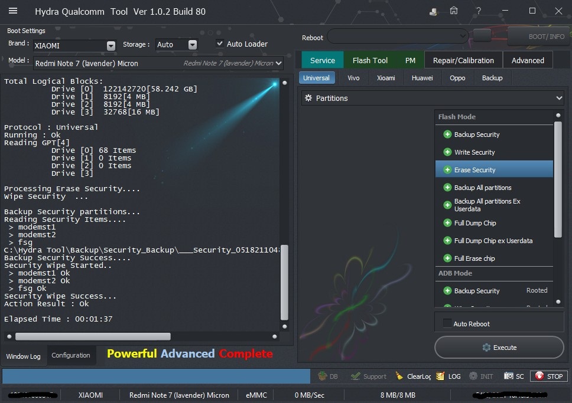Screen dimensions: 572x403
Task: Click the Support checkmark icon
Action: pyautogui.click(x=355, y=376)
